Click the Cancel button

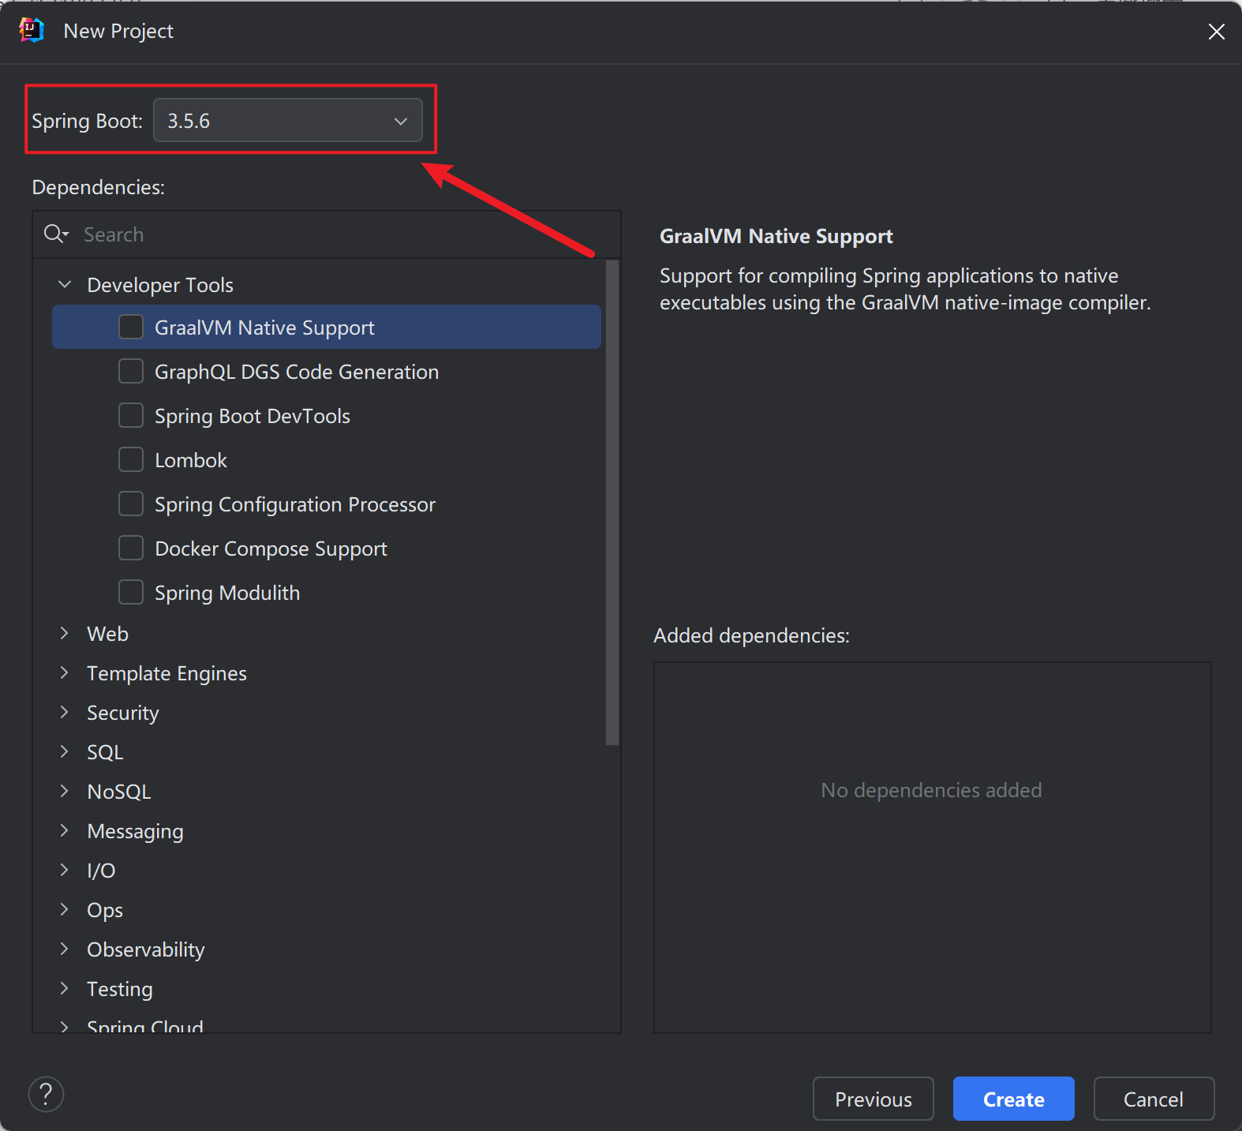click(x=1154, y=1099)
